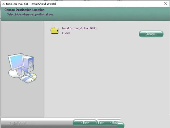Click 'Select folder where setup will install files.' text
Screen dimensions: 170x128
pos(30,14)
